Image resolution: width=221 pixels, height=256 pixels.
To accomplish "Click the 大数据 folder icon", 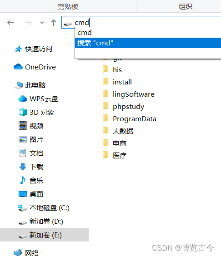I will coord(105,130).
